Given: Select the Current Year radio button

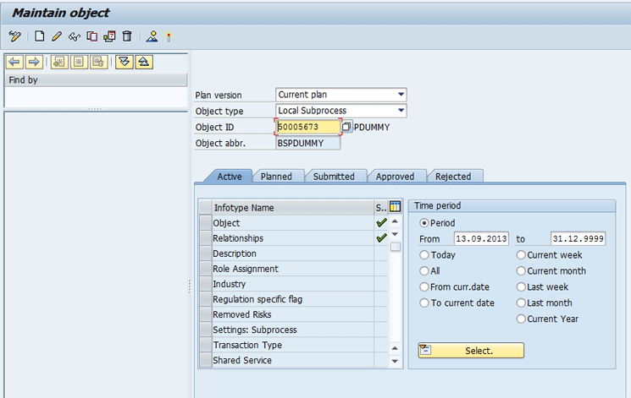Looking at the screenshot, I should pyautogui.click(x=521, y=319).
